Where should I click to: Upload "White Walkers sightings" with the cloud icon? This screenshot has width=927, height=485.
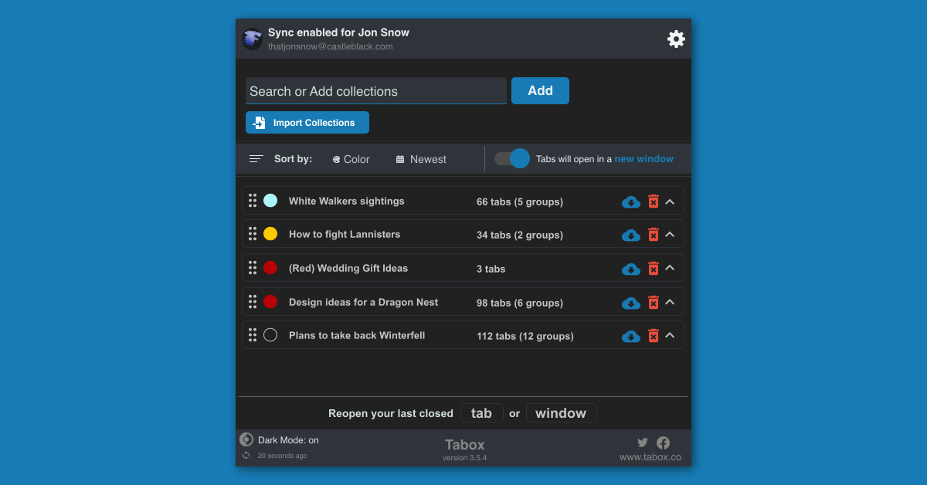tap(630, 201)
